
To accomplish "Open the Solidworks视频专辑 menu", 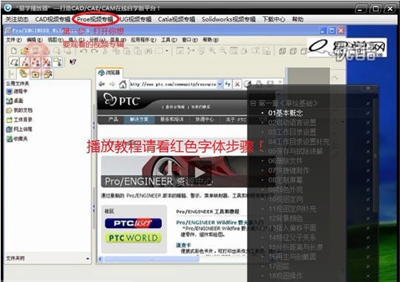I will [229, 19].
